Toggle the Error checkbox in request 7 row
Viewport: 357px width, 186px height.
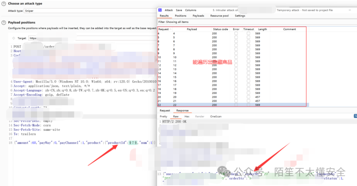point(236,45)
